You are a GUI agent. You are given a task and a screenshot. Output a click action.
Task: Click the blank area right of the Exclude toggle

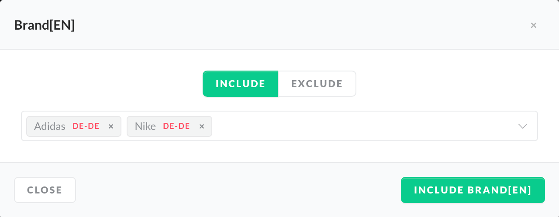tap(445, 84)
